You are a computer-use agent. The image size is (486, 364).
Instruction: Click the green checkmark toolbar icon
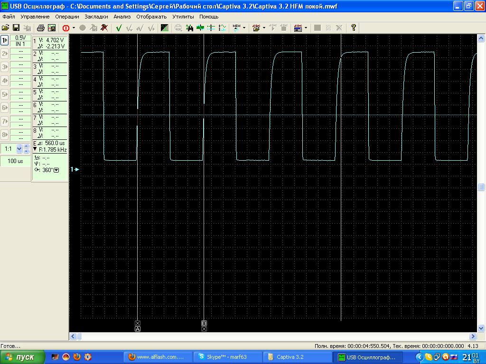point(119,28)
